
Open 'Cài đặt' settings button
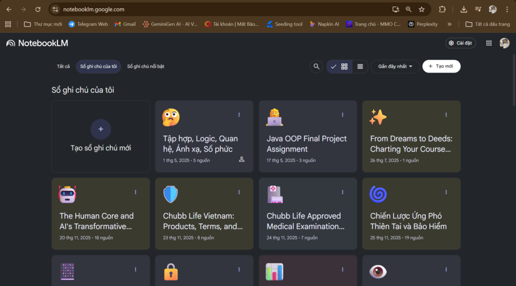coord(460,43)
